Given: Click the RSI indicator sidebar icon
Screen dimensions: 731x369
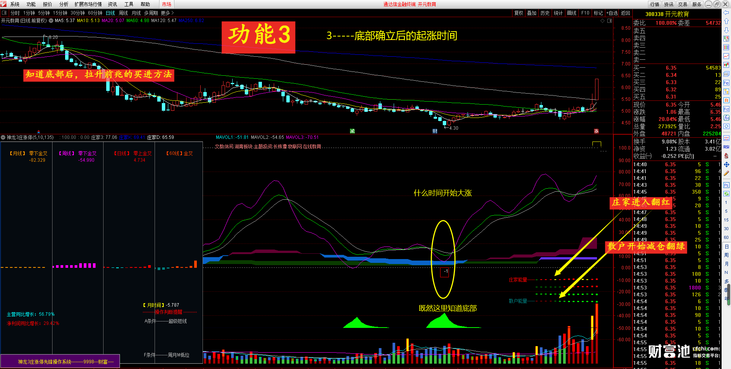Looking at the screenshot, I should 726,147.
